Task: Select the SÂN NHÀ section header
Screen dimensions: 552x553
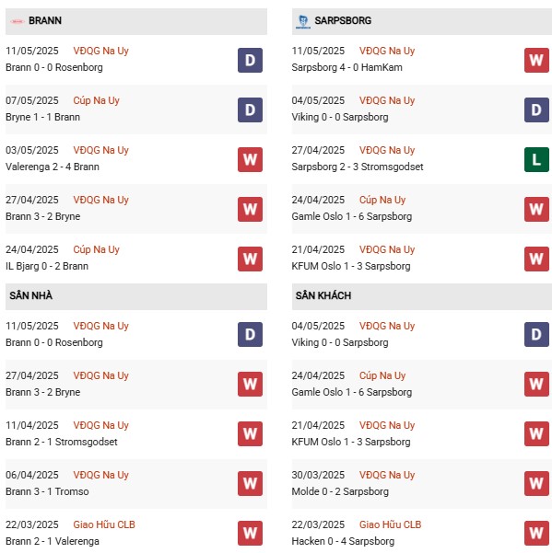Action: (x=136, y=296)
